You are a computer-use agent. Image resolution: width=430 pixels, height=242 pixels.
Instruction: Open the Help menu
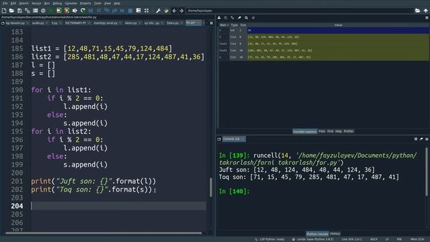pyautogui.click(x=117, y=3)
